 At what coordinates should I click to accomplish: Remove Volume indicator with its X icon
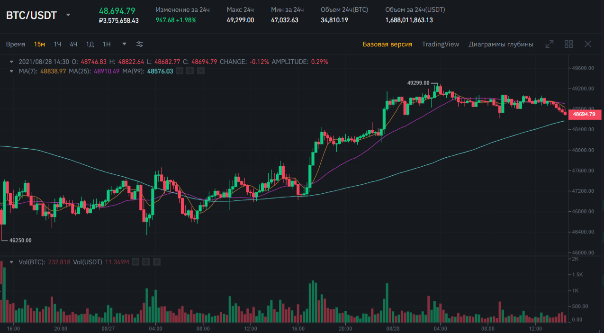click(157, 261)
